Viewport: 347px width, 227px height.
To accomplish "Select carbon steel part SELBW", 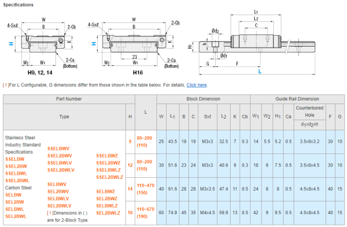I will click(14, 195).
